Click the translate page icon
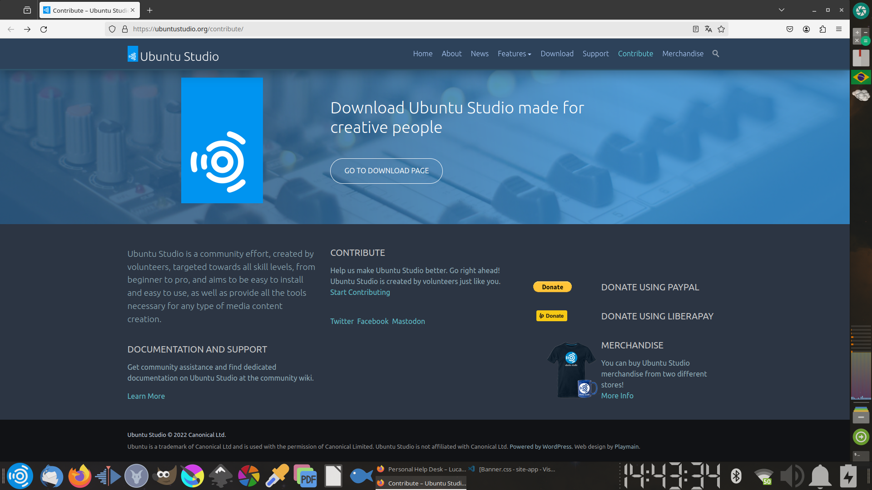Screen dimensions: 872x490 [x=708, y=29]
